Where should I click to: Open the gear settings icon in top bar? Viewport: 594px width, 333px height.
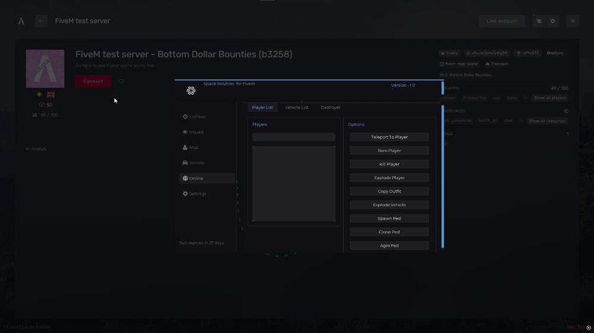tap(552, 21)
